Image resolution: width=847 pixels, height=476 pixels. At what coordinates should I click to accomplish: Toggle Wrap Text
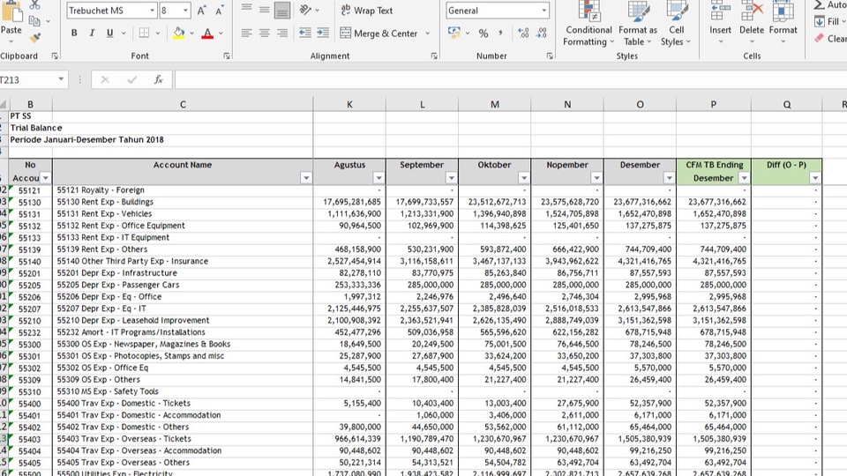coord(367,11)
